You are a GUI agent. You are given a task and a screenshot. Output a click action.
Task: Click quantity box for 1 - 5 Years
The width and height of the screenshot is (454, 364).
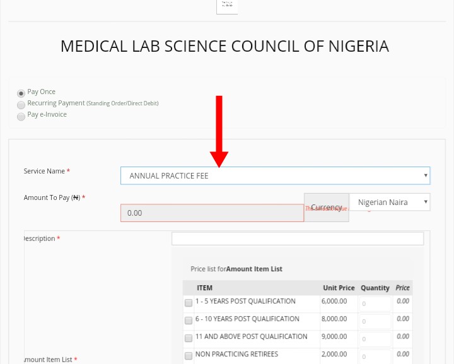375,304
